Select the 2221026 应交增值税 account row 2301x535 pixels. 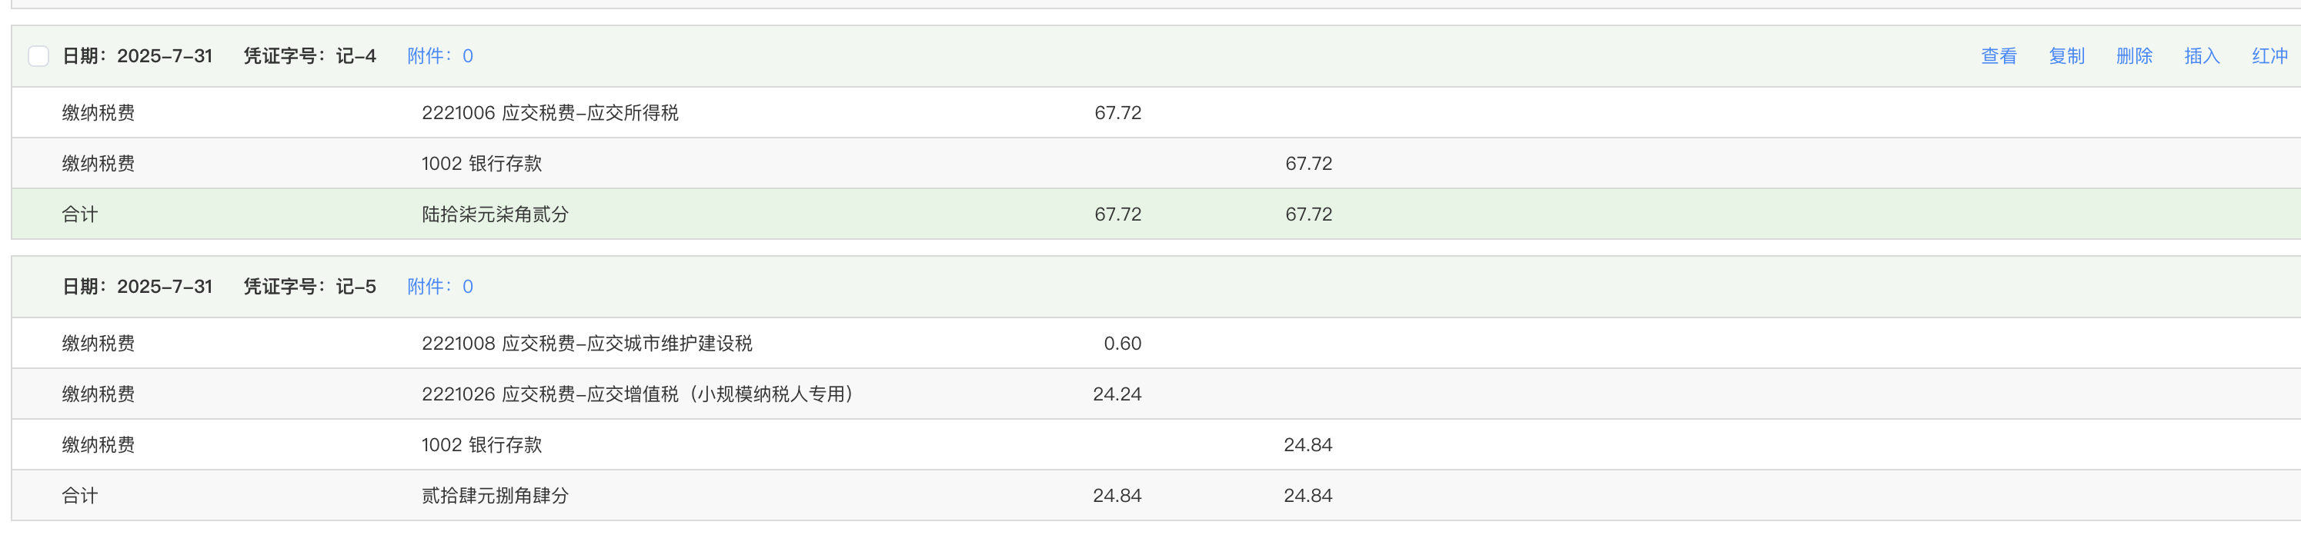638,394
